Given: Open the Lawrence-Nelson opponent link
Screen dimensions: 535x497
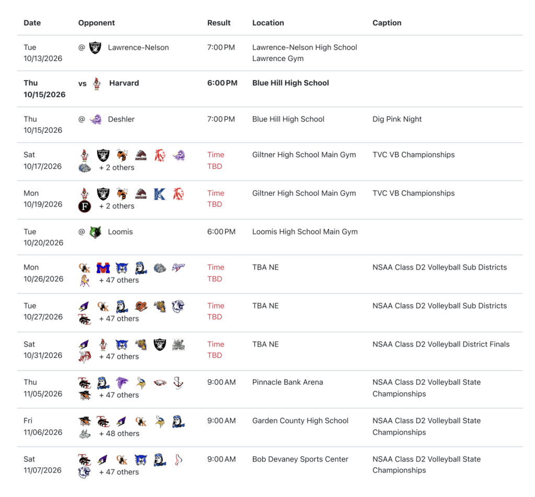Looking at the screenshot, I should (138, 48).
